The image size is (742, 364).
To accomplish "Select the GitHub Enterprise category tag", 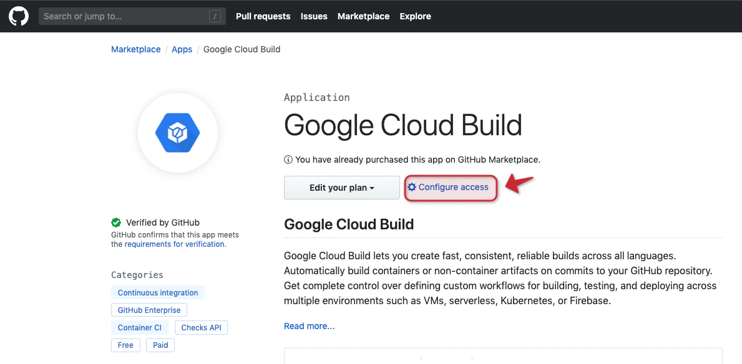I will pyautogui.click(x=149, y=310).
